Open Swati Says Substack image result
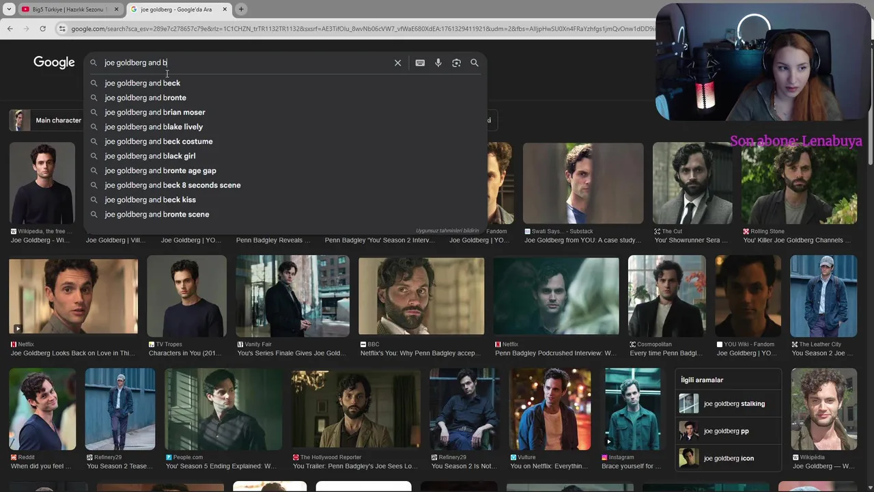The height and width of the screenshot is (492, 874). click(583, 183)
